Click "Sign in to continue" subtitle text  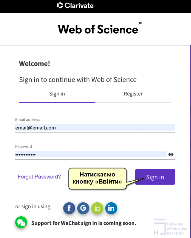[x=78, y=80]
